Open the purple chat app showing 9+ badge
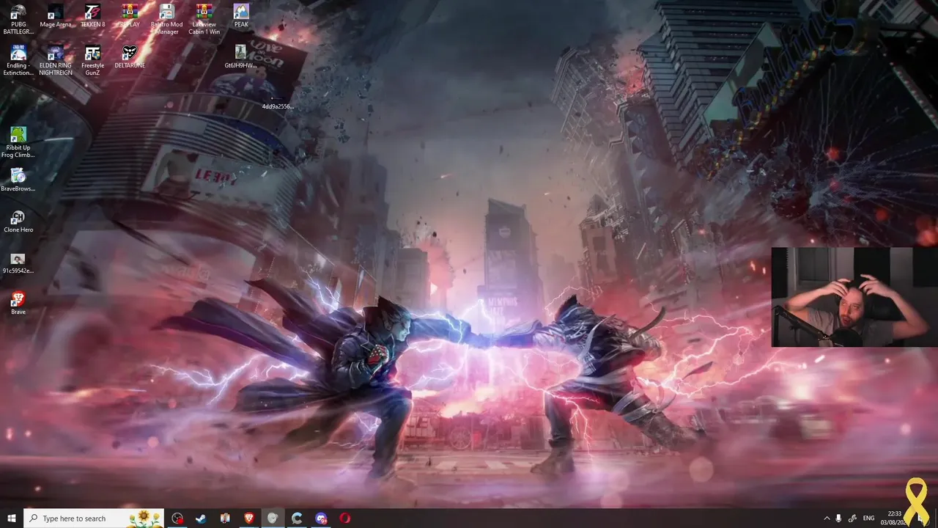 pos(321,518)
